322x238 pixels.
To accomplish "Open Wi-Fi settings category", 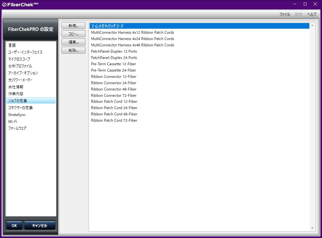I will pyautogui.click(x=31, y=122).
